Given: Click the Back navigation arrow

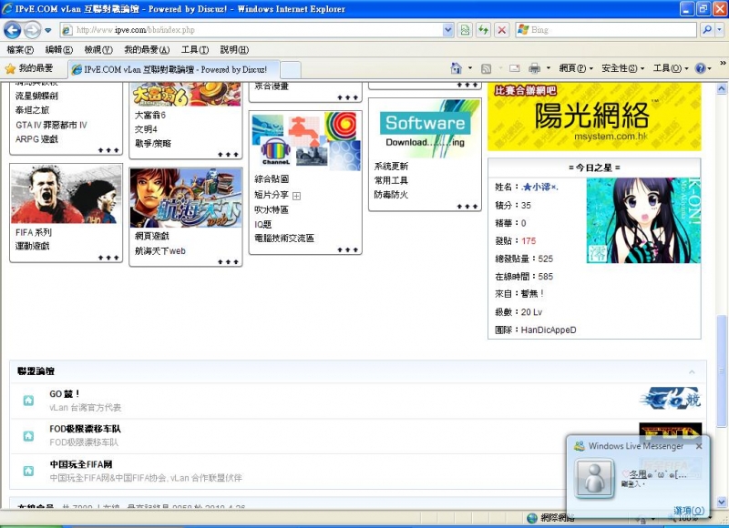Looking at the screenshot, I should coord(12,29).
